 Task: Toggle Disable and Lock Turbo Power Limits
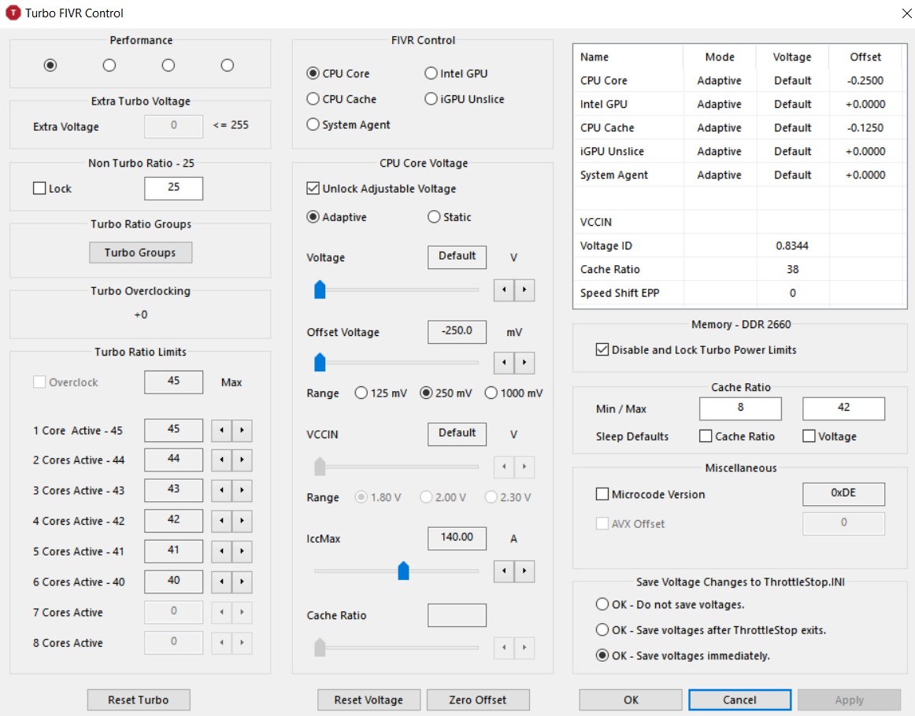[x=602, y=350]
